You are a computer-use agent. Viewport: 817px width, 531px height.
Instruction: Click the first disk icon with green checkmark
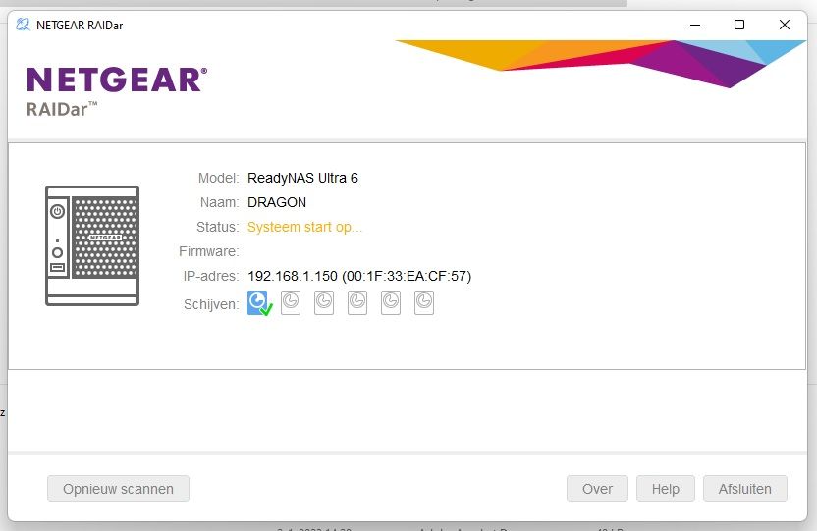coord(259,303)
